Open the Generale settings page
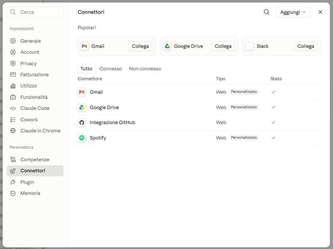The width and height of the screenshot is (333, 249). [35, 41]
